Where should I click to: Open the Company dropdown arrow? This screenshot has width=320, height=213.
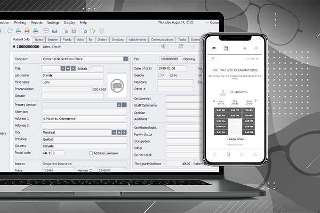[x=126, y=59]
